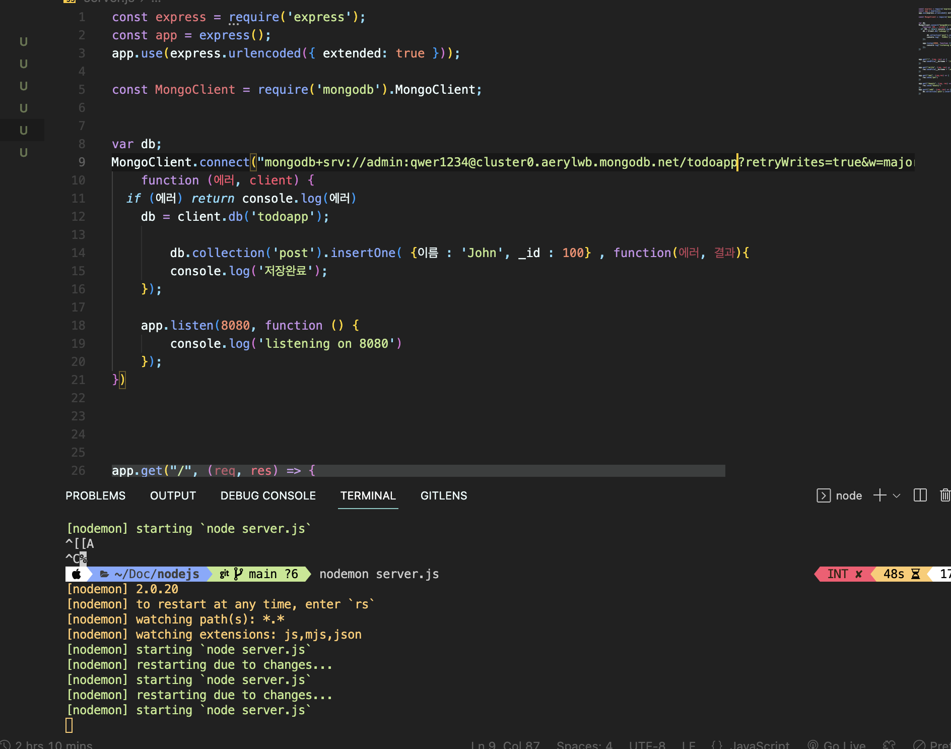This screenshot has height=749, width=951.
Task: Click 'if (에러) return' on line 11
Action: pos(180,199)
